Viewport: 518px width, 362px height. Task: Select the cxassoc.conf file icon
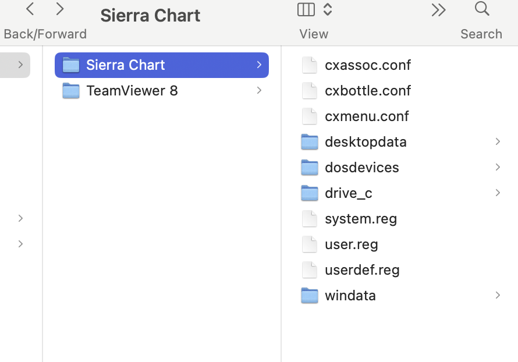310,65
